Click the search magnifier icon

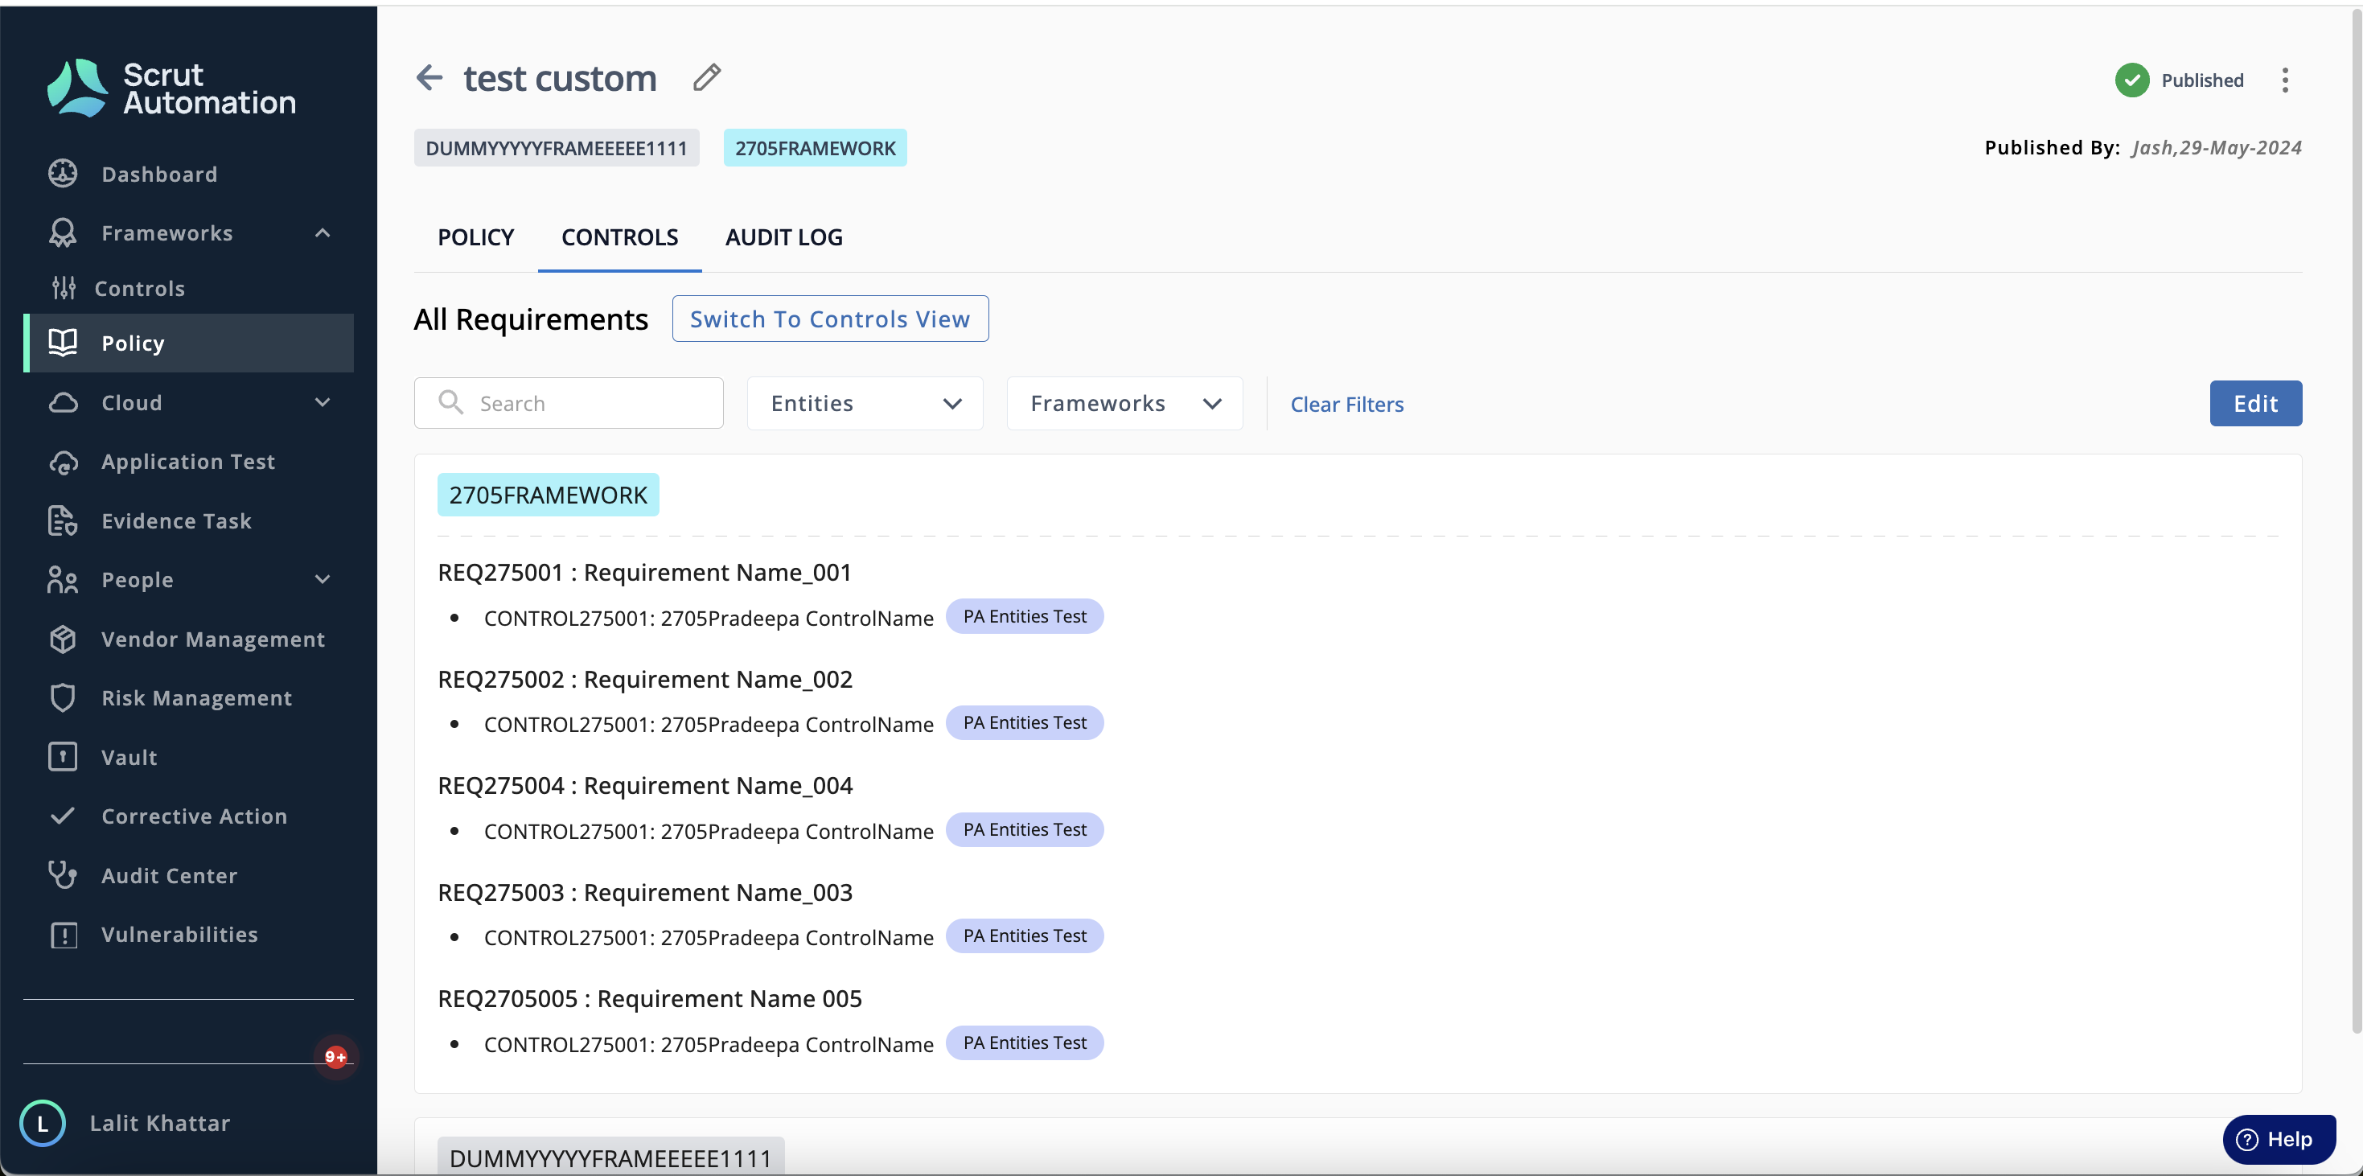[x=450, y=403]
